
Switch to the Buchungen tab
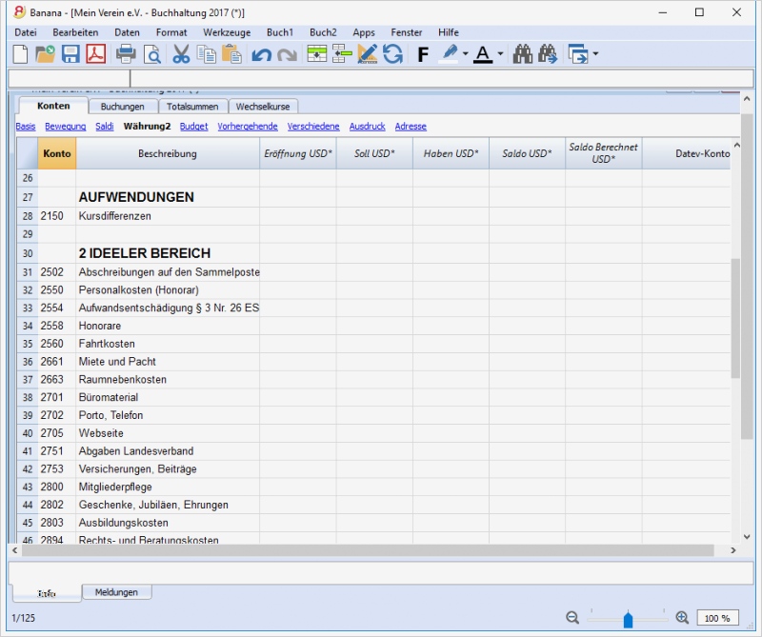tap(123, 107)
